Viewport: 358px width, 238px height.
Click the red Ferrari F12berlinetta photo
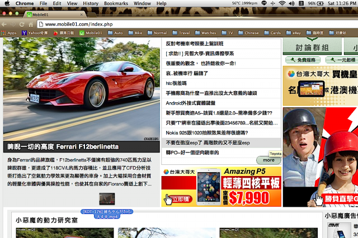(x=82, y=89)
